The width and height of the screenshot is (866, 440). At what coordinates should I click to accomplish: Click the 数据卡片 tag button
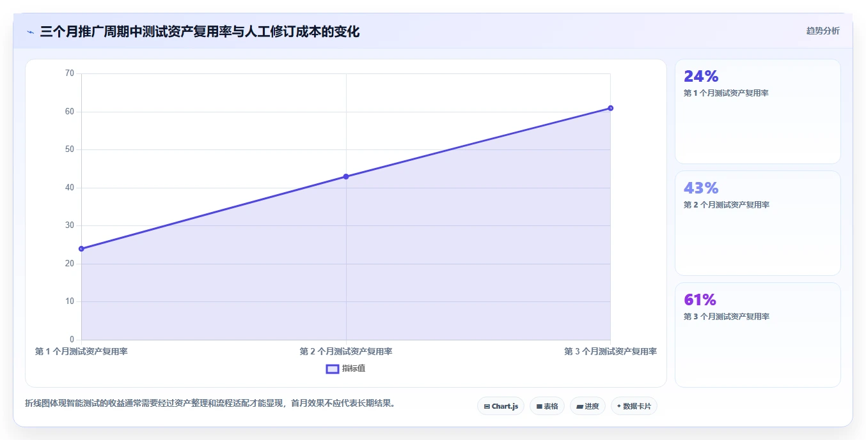tap(634, 406)
